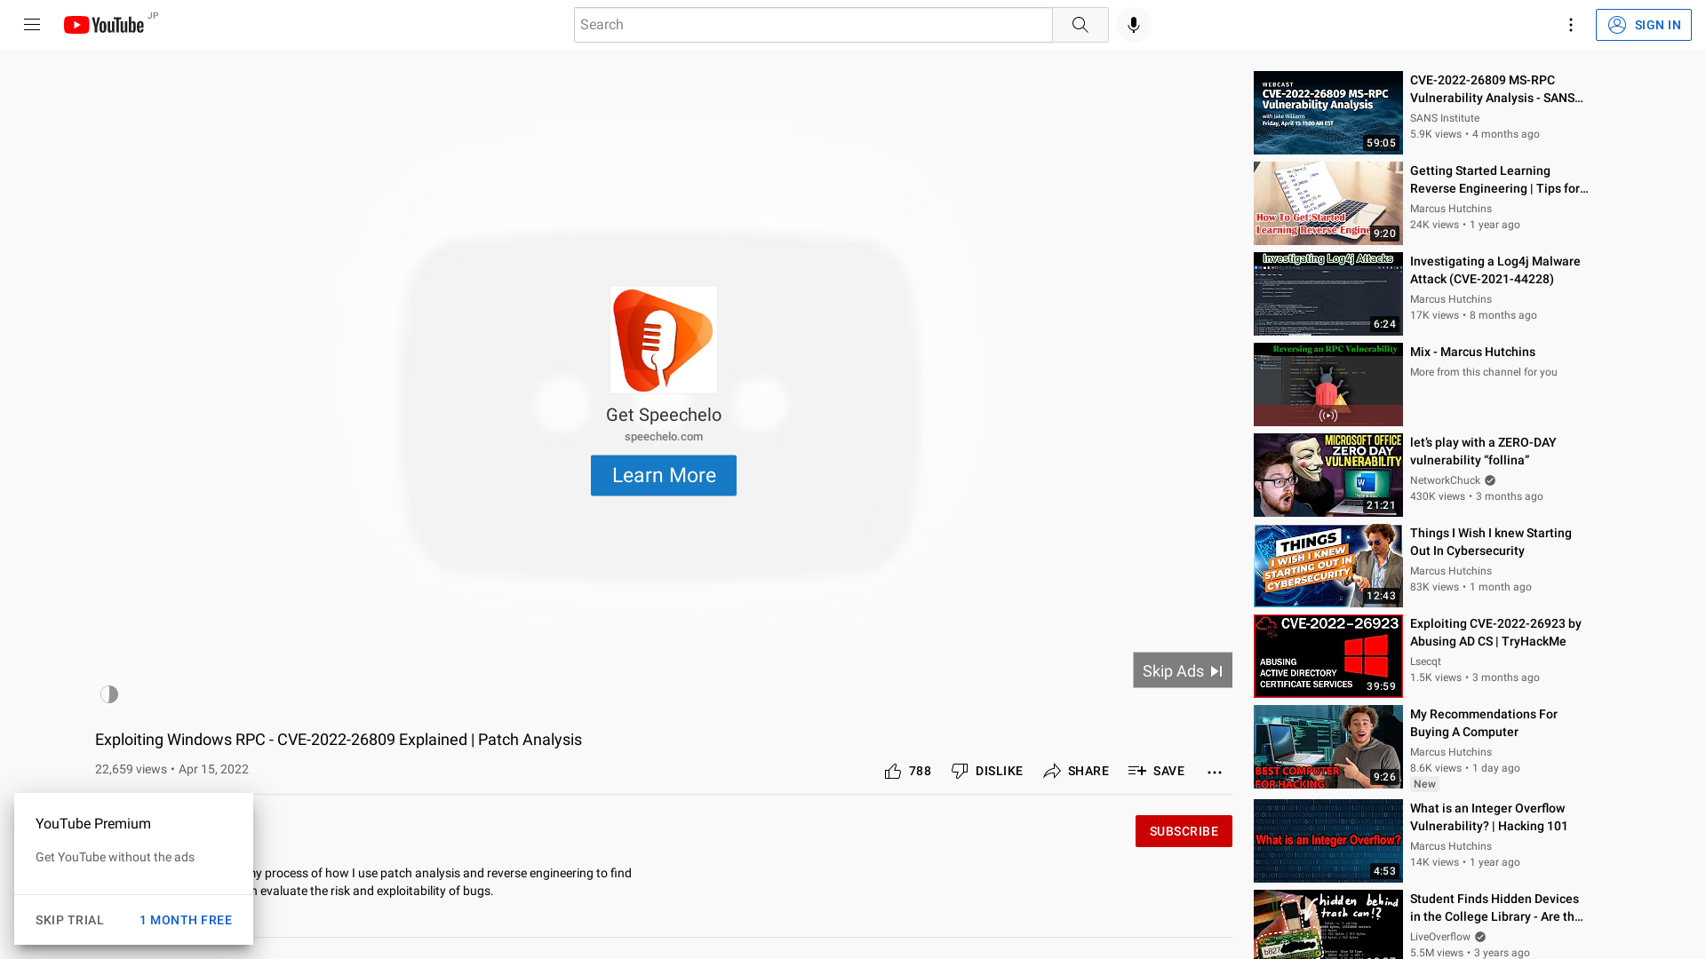Click video description text about patch analysis
The height and width of the screenshot is (959, 1706).
click(x=442, y=882)
